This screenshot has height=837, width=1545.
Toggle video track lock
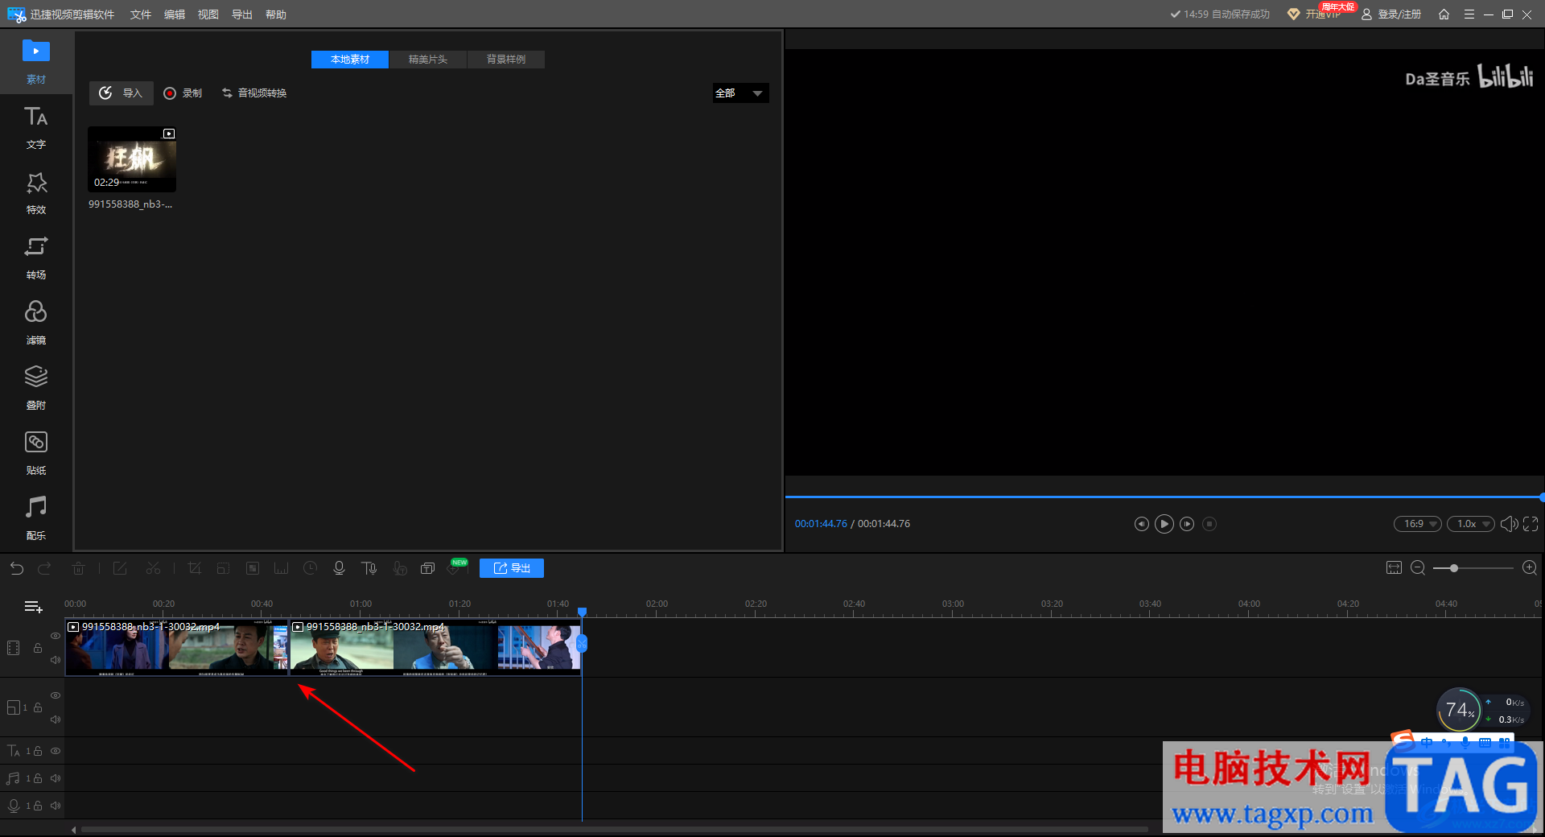click(x=38, y=648)
